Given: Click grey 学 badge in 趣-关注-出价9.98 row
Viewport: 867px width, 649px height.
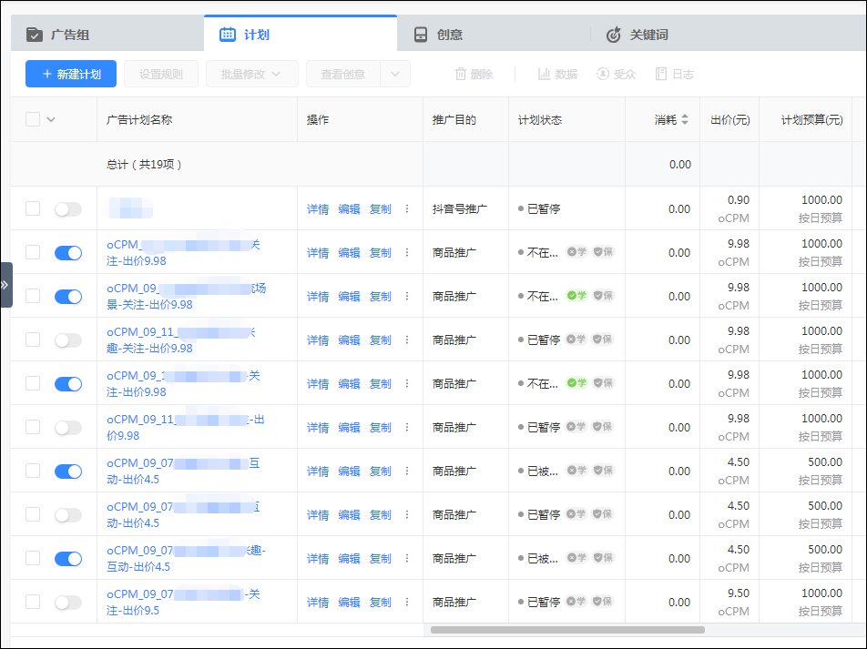Looking at the screenshot, I should (576, 340).
